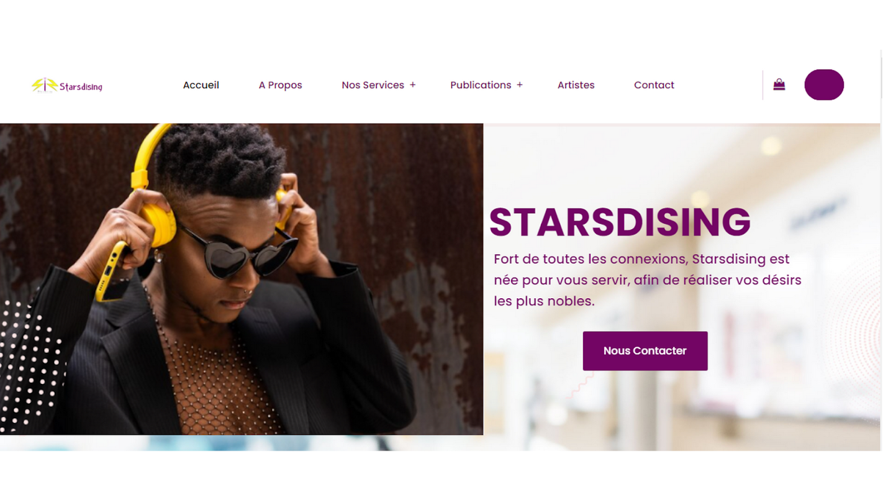Screen dimensions: 883x497
Task: Click the heart-shaped sunglasses in photo
Action: (239, 252)
